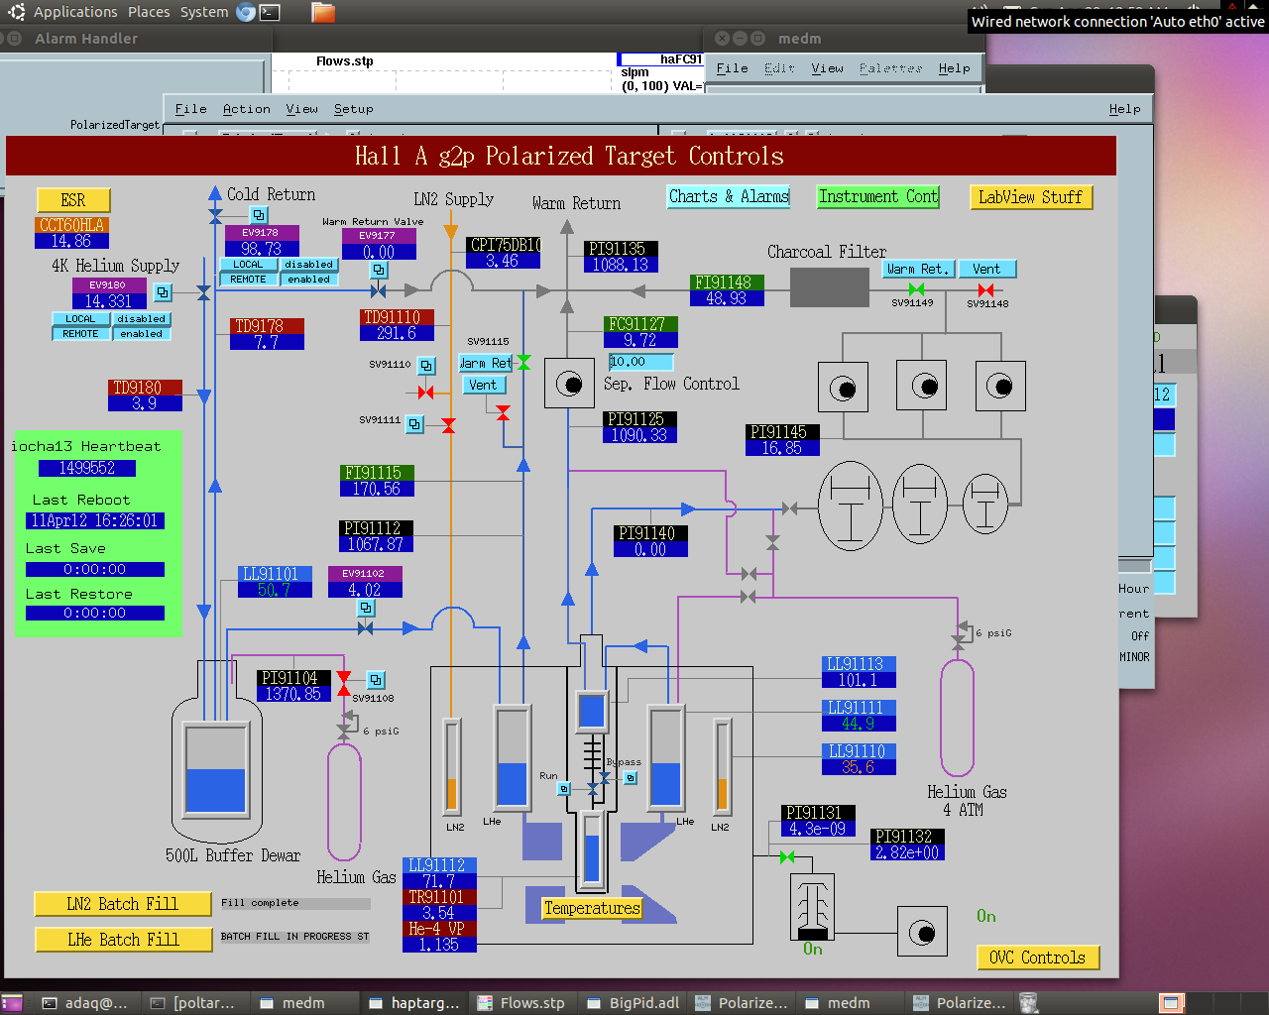This screenshot has width=1269, height=1015.
Task: Switch to haptarg taskbar window
Action: click(414, 1003)
